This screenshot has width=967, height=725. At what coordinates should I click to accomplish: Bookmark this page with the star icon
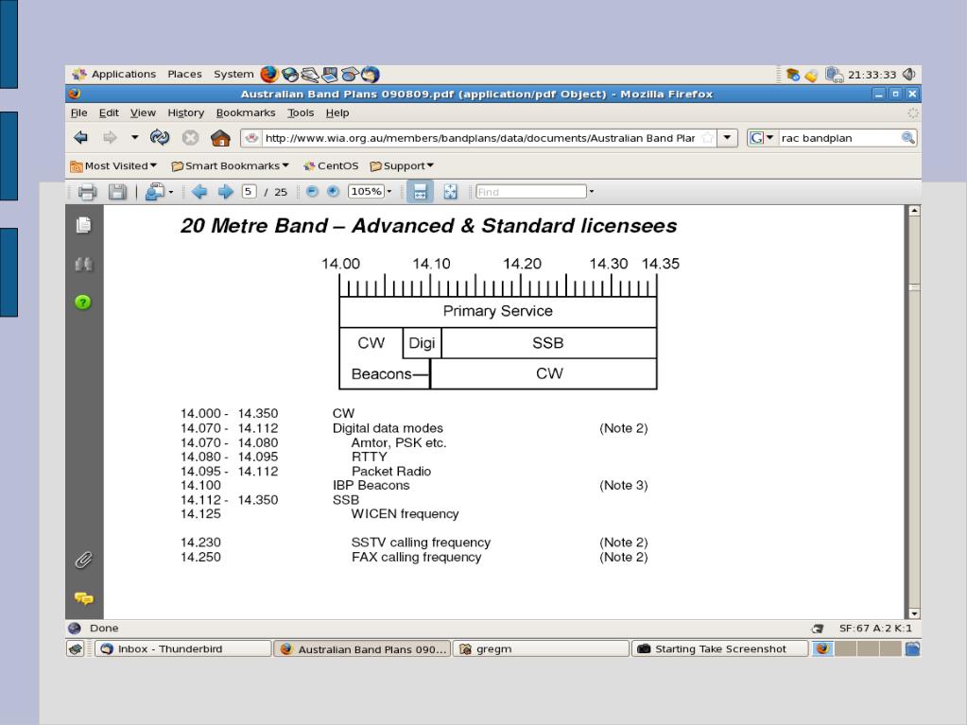click(x=708, y=138)
